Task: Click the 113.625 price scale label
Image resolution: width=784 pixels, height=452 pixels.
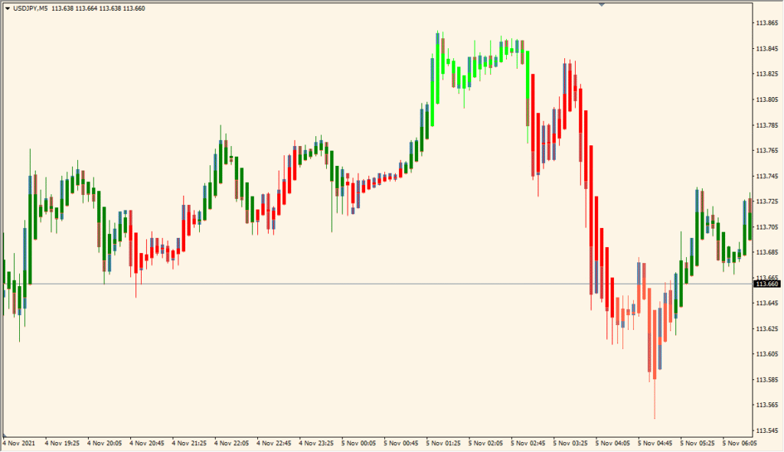Action: click(767, 329)
